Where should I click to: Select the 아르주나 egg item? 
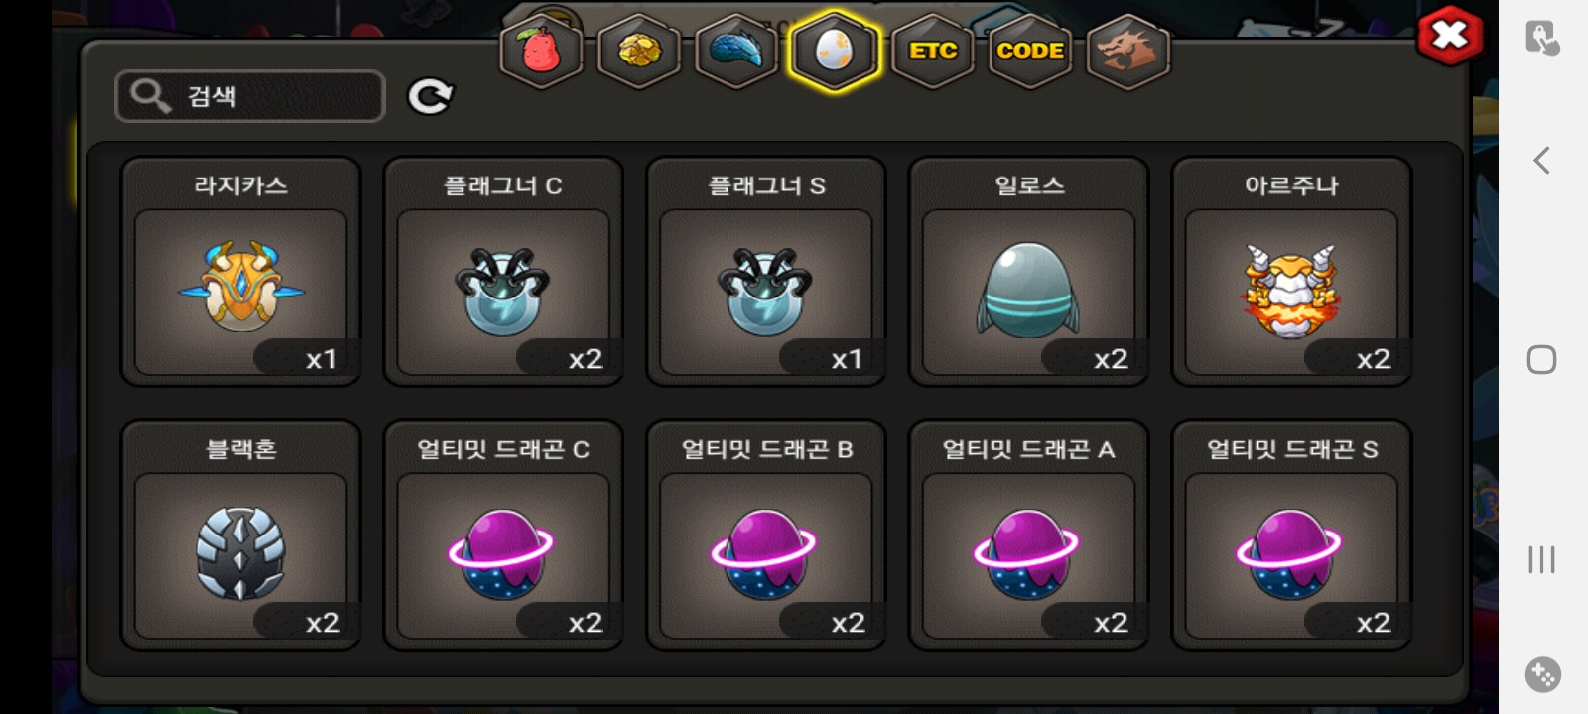(x=1291, y=272)
